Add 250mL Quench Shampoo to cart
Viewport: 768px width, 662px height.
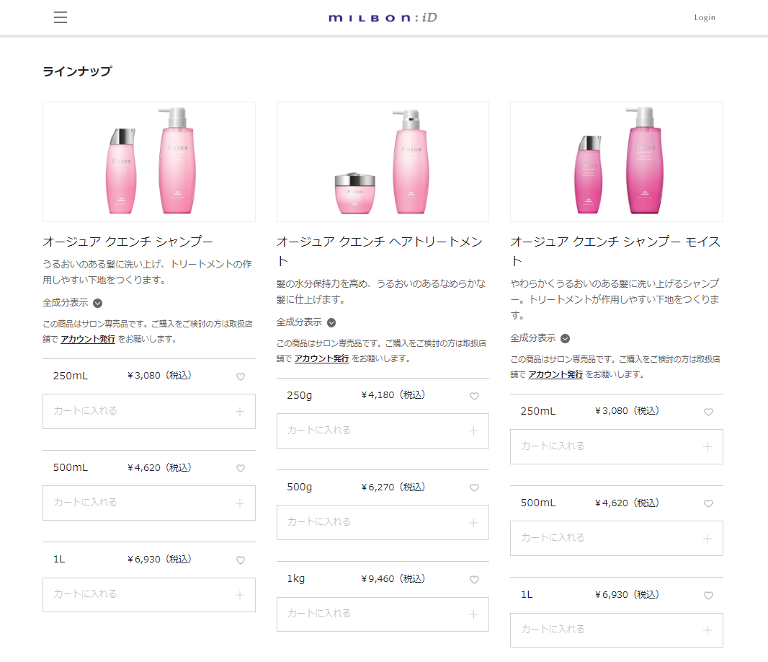point(148,411)
